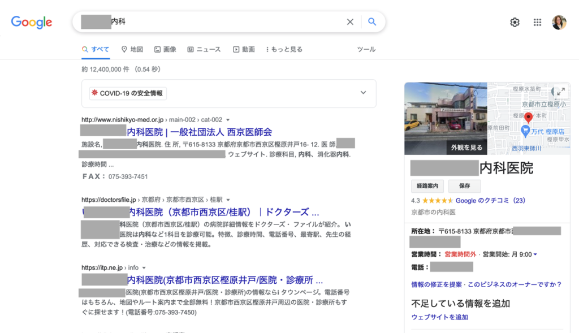The height and width of the screenshot is (333, 579).
Task: Switch to the 画像 tab
Action: point(165,50)
